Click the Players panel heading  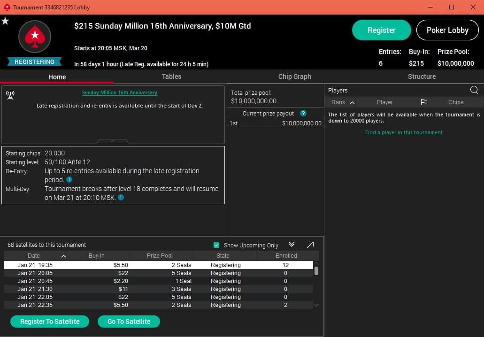(x=338, y=91)
